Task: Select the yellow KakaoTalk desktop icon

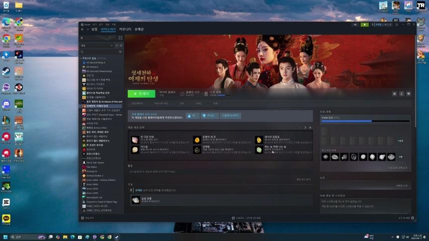Action: pos(6,220)
